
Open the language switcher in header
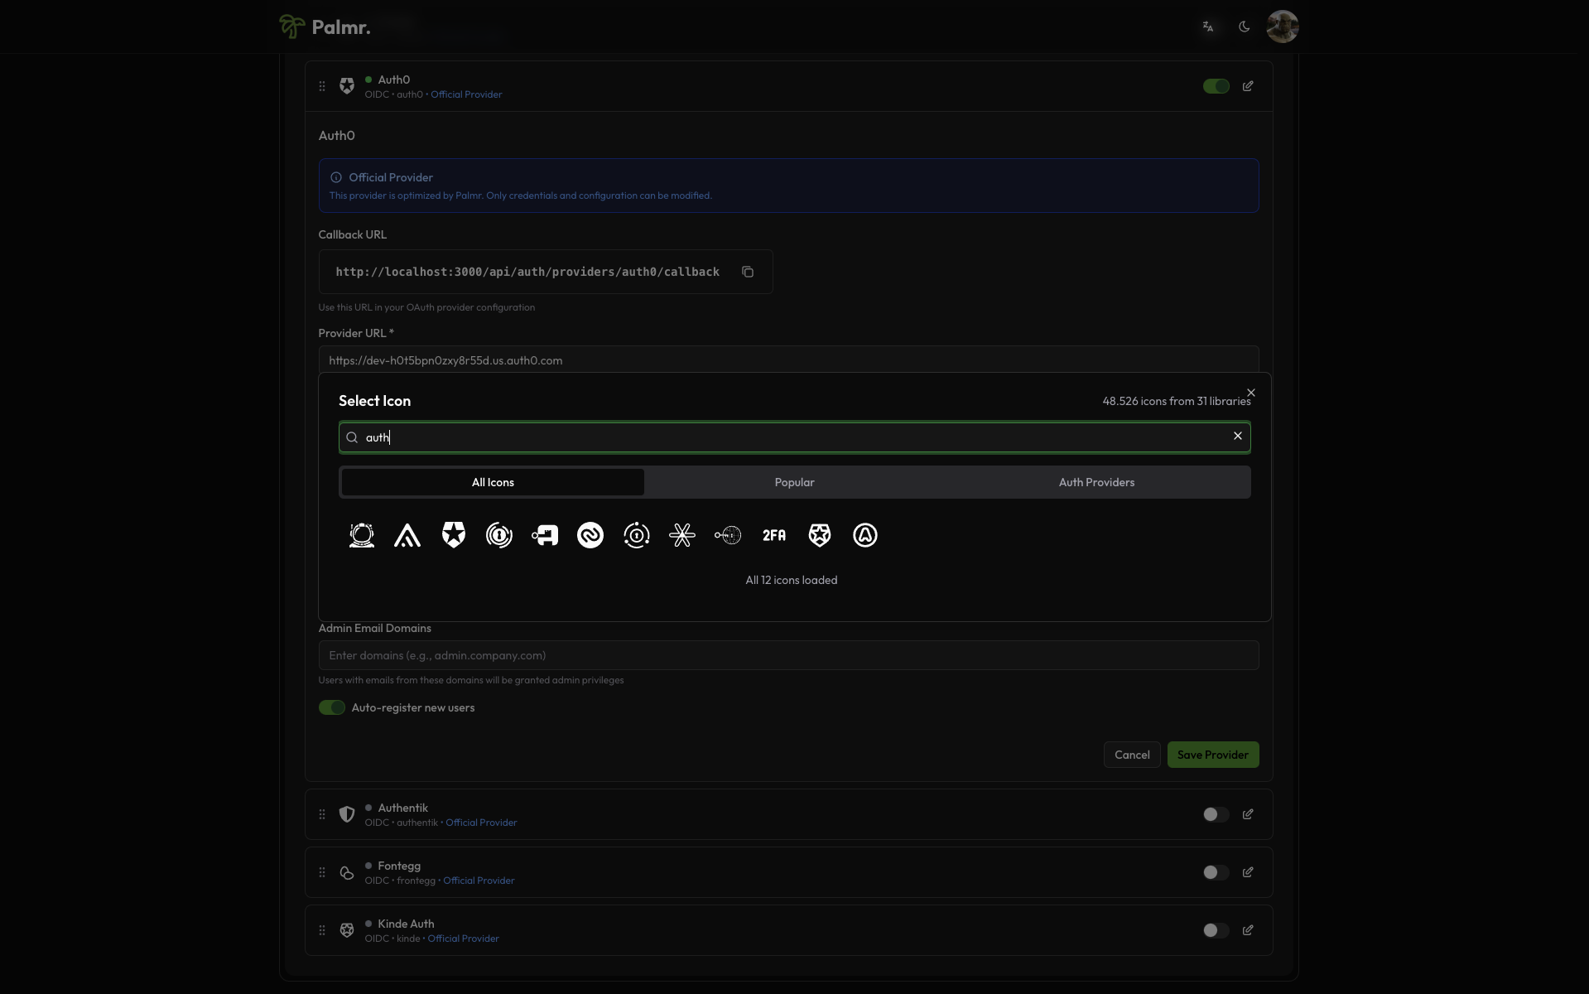(1208, 27)
